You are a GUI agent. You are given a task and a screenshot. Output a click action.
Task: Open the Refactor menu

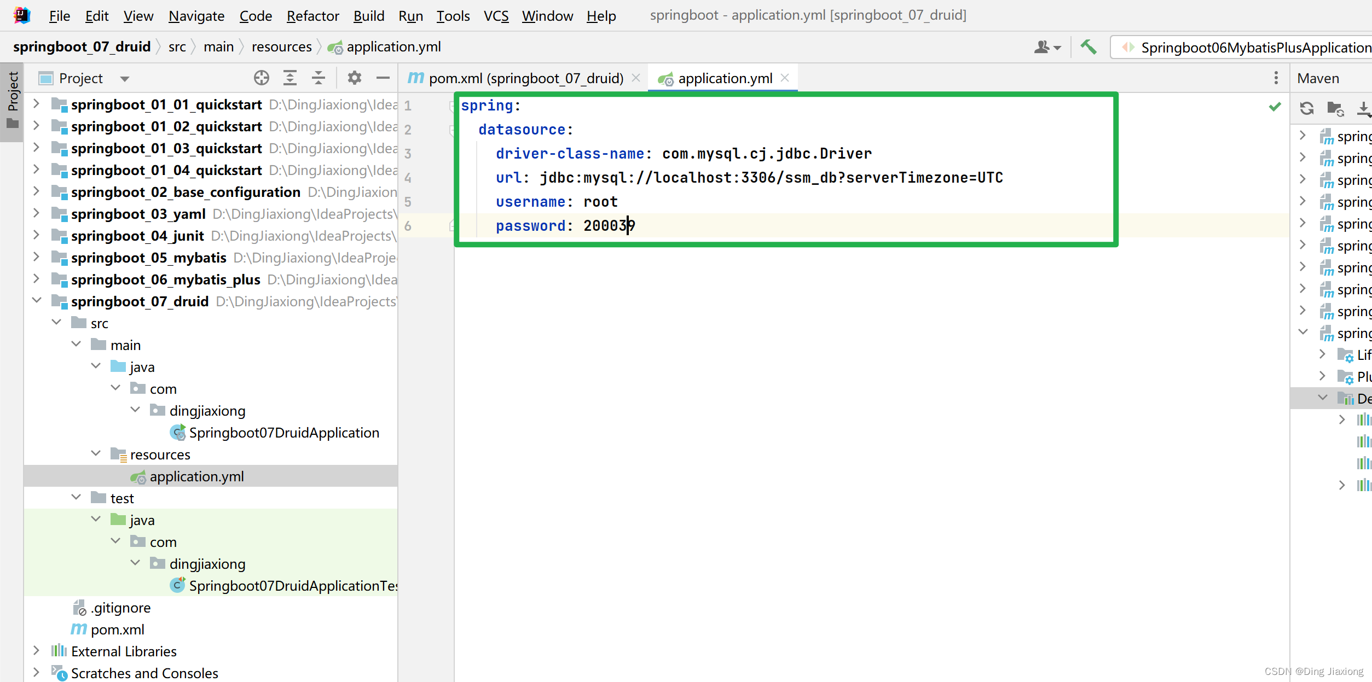click(x=313, y=16)
